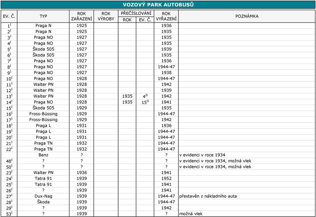This screenshot has width=316, height=217.
Task: Click 1925 entry year in row 1
Action: pos(82,26)
